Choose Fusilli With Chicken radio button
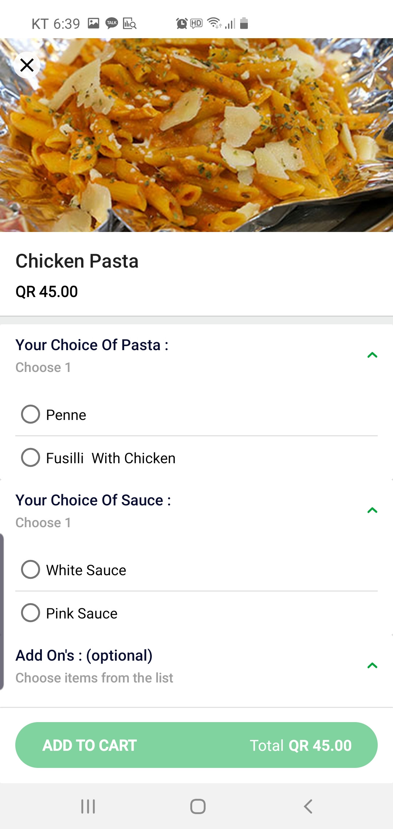The width and height of the screenshot is (393, 829). point(31,457)
